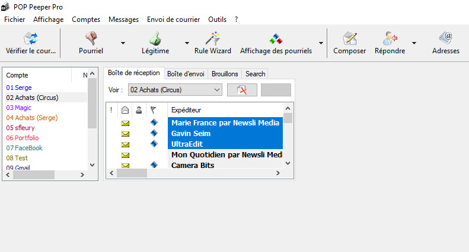Click the blank gray button beside delete

pos(276,90)
